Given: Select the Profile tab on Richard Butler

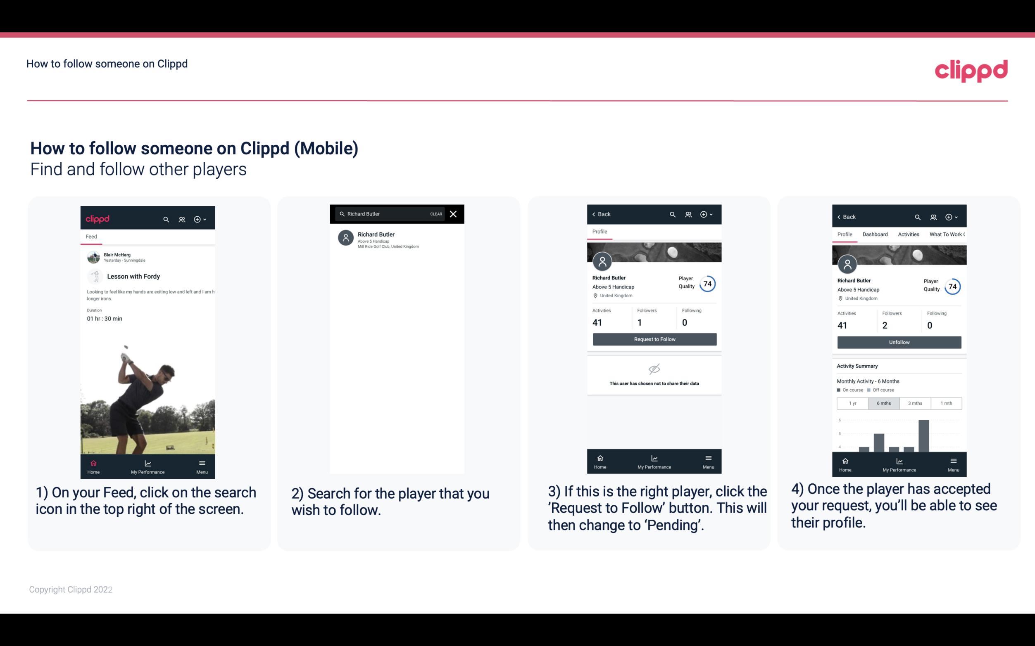Looking at the screenshot, I should tap(600, 232).
